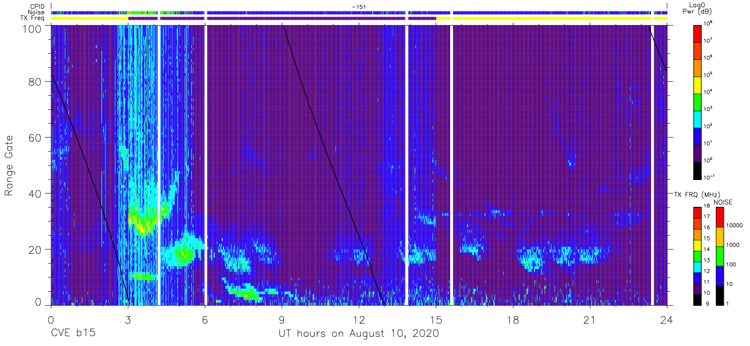750x346 pixels.
Task: Click the 6 hour tick label
Action: 205,319
